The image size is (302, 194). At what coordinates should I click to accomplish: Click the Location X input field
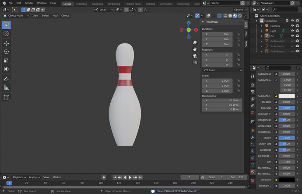[218, 34]
